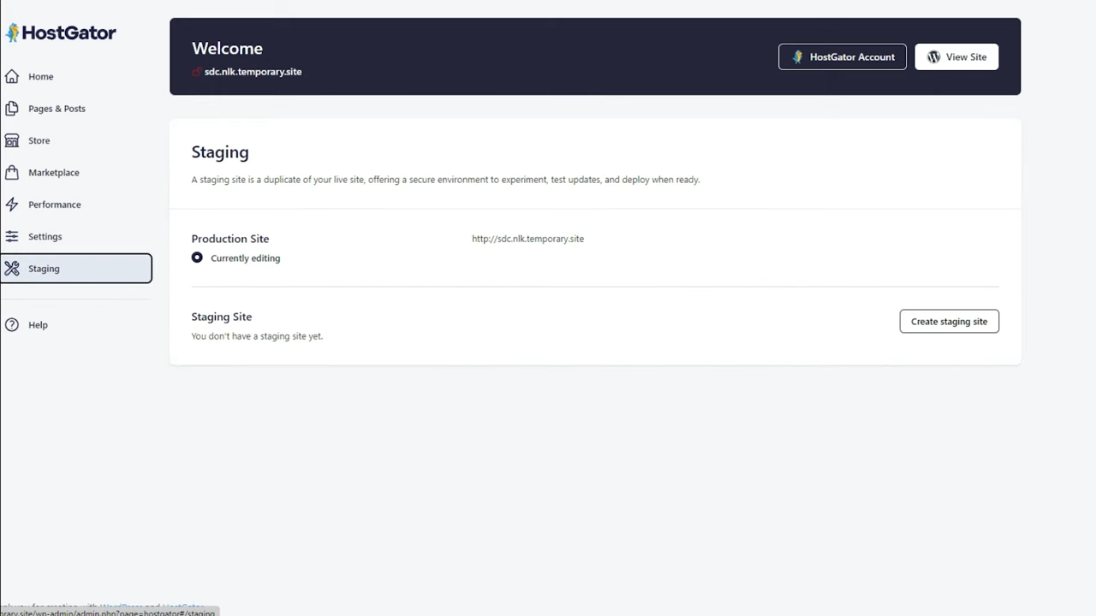The image size is (1096, 616).
Task: Click Create staging site button
Action: pyautogui.click(x=949, y=322)
